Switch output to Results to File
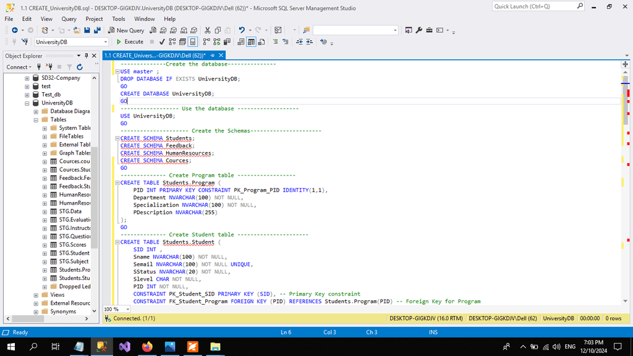The image size is (633, 356). pyautogui.click(x=261, y=42)
